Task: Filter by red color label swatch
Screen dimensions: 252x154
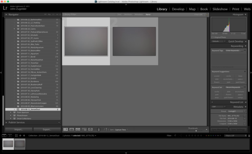Action: click(x=207, y=136)
